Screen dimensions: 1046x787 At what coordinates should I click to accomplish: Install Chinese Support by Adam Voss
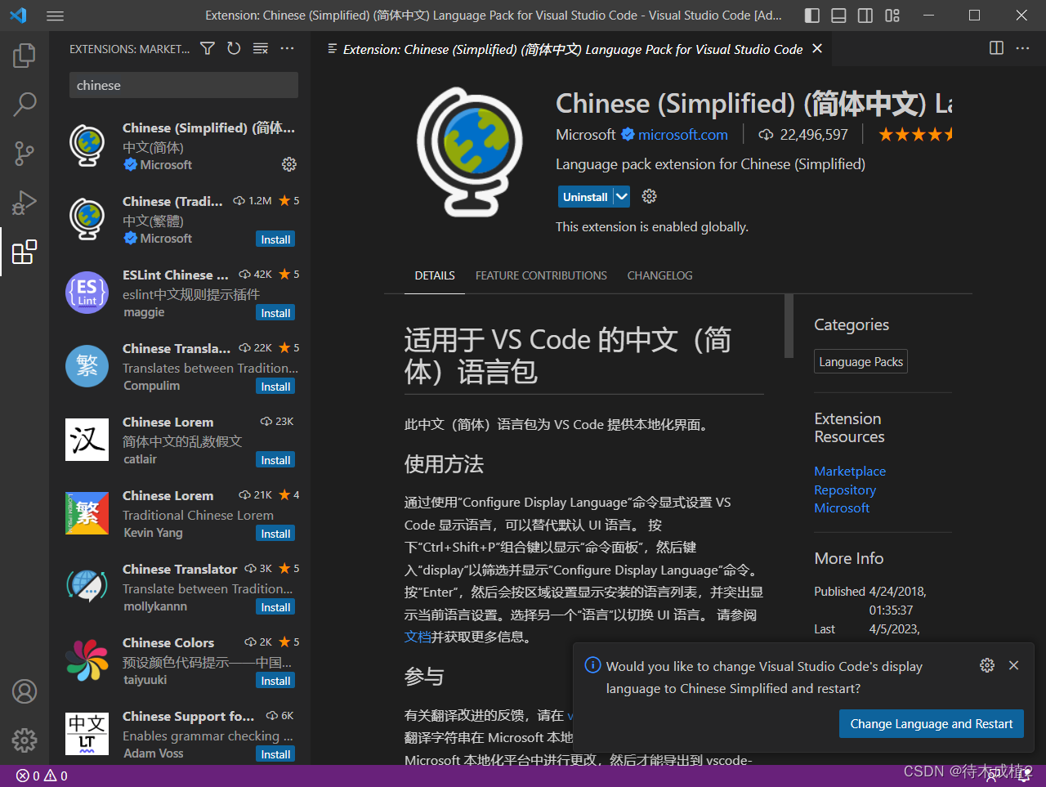point(275,754)
